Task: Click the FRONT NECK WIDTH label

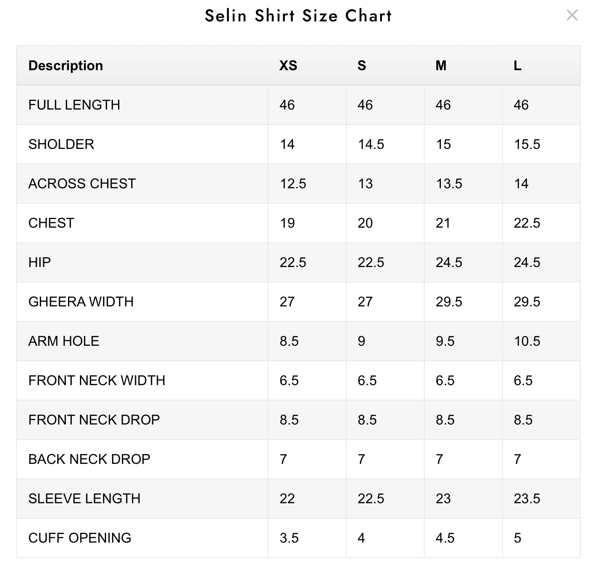Action: [x=97, y=380]
